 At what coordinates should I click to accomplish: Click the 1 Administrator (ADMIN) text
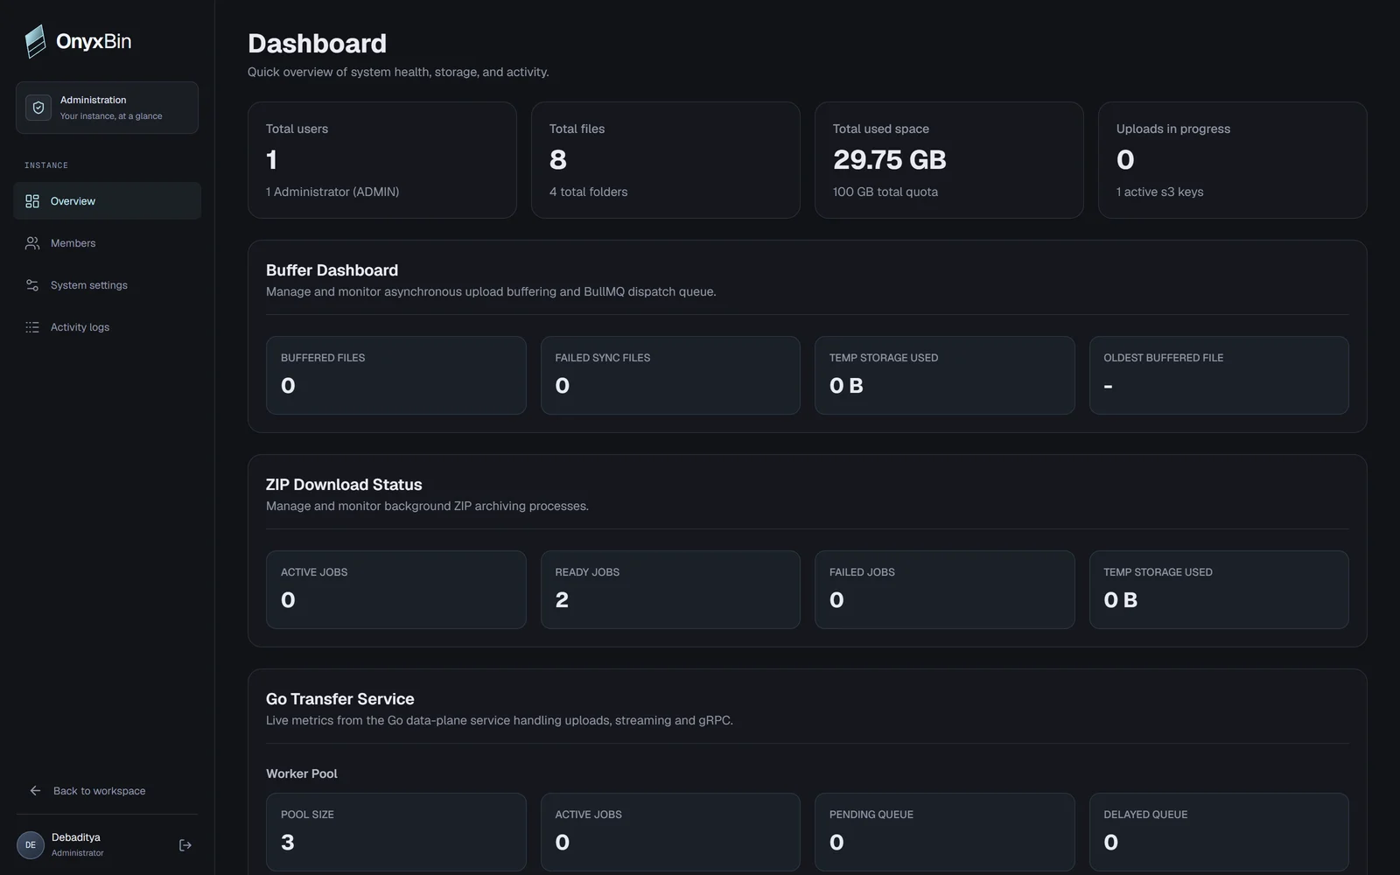tap(332, 192)
